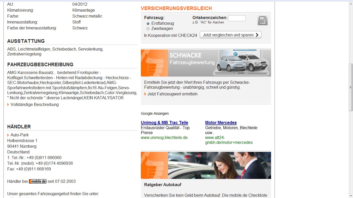Click the vertical scrollbar thumb

(x=351, y=87)
